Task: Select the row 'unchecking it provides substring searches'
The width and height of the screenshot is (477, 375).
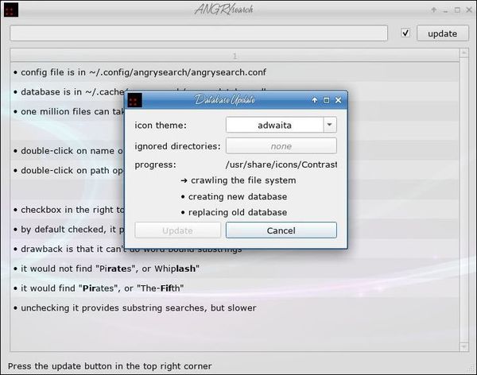Action: pos(235,307)
